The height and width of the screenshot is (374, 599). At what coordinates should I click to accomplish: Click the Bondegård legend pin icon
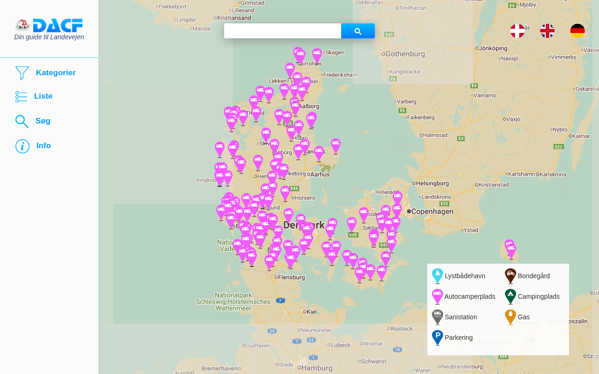[x=511, y=276]
